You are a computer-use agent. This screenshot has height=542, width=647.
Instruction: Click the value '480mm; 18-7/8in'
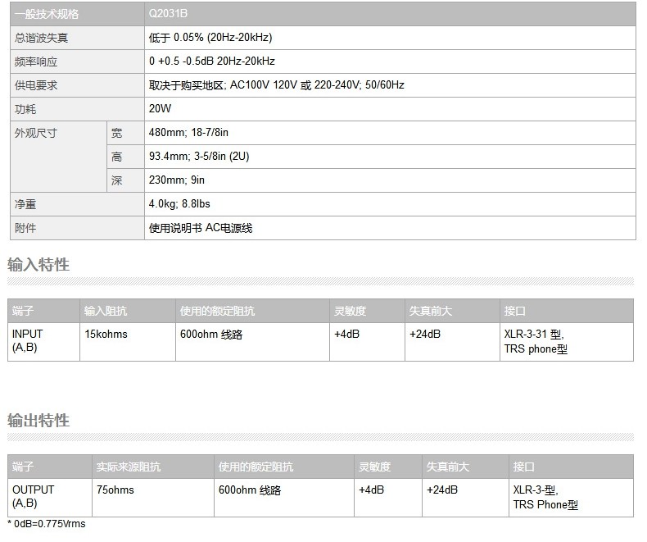point(188,133)
